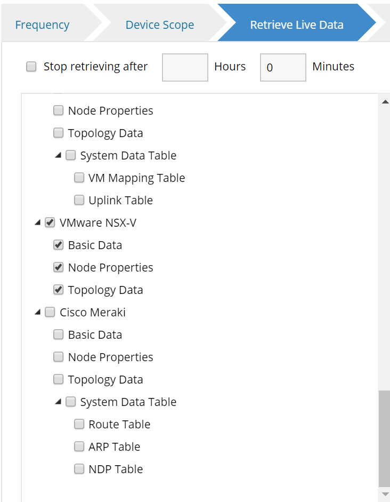Collapse the VMware NSX-V tree node

pyautogui.click(x=37, y=223)
